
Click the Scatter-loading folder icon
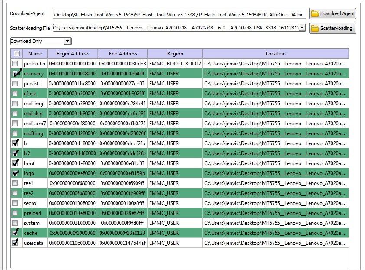point(315,29)
